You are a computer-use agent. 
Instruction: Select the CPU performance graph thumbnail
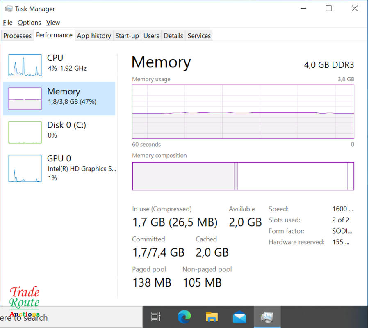click(25, 65)
